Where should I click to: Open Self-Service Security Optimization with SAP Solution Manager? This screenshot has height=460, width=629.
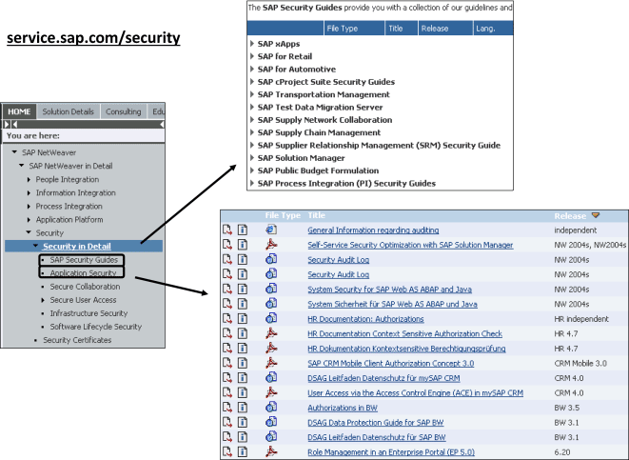(410, 245)
